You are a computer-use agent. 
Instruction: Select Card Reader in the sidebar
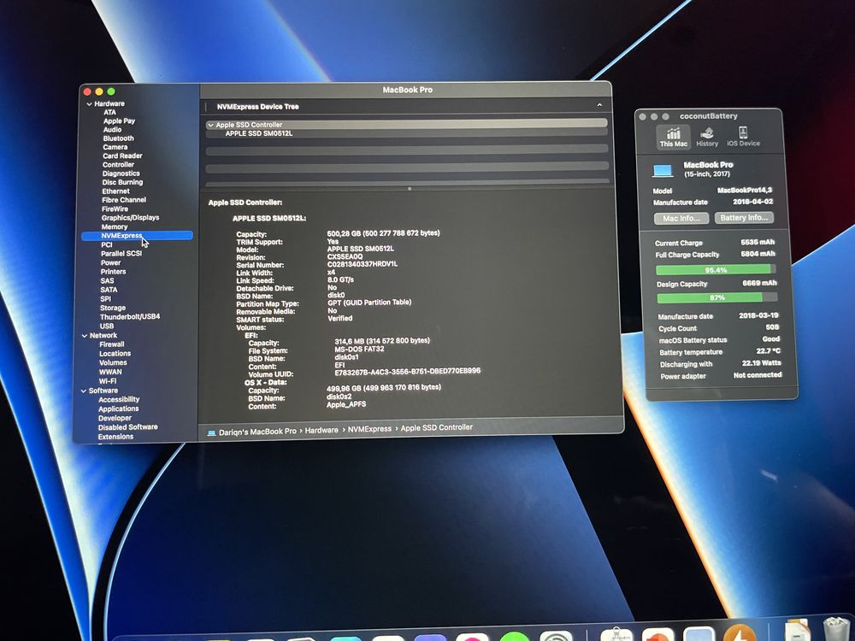(122, 156)
